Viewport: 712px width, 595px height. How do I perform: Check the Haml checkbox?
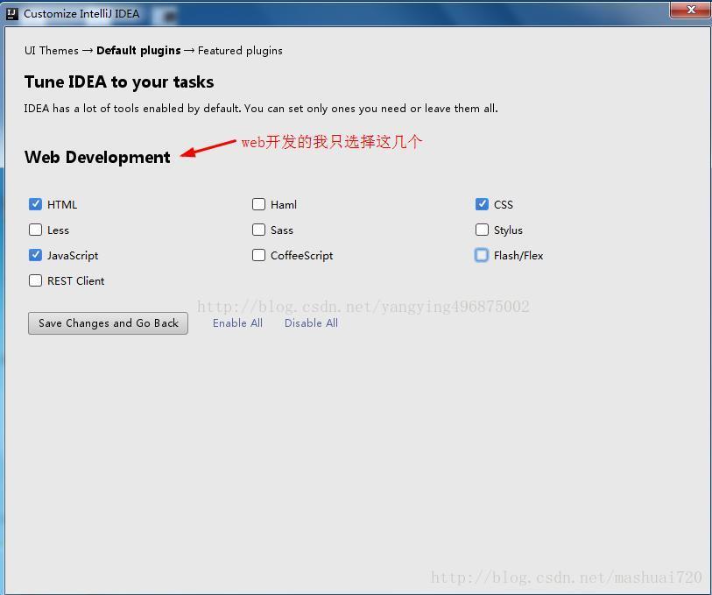coord(258,204)
